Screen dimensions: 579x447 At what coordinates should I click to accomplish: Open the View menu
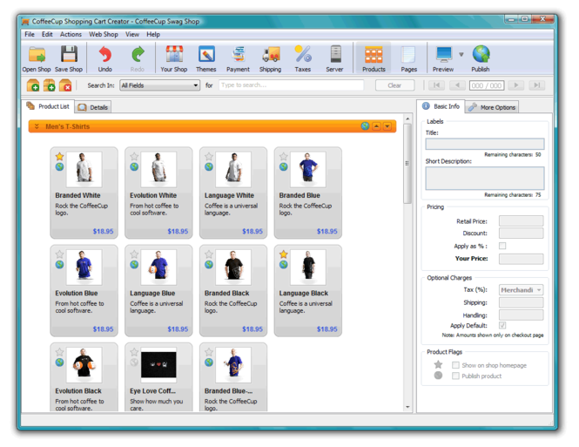132,34
